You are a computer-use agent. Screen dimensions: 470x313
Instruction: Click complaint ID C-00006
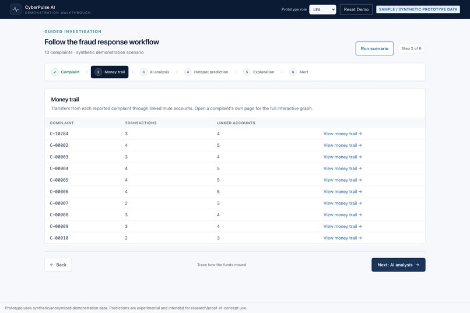59,192
